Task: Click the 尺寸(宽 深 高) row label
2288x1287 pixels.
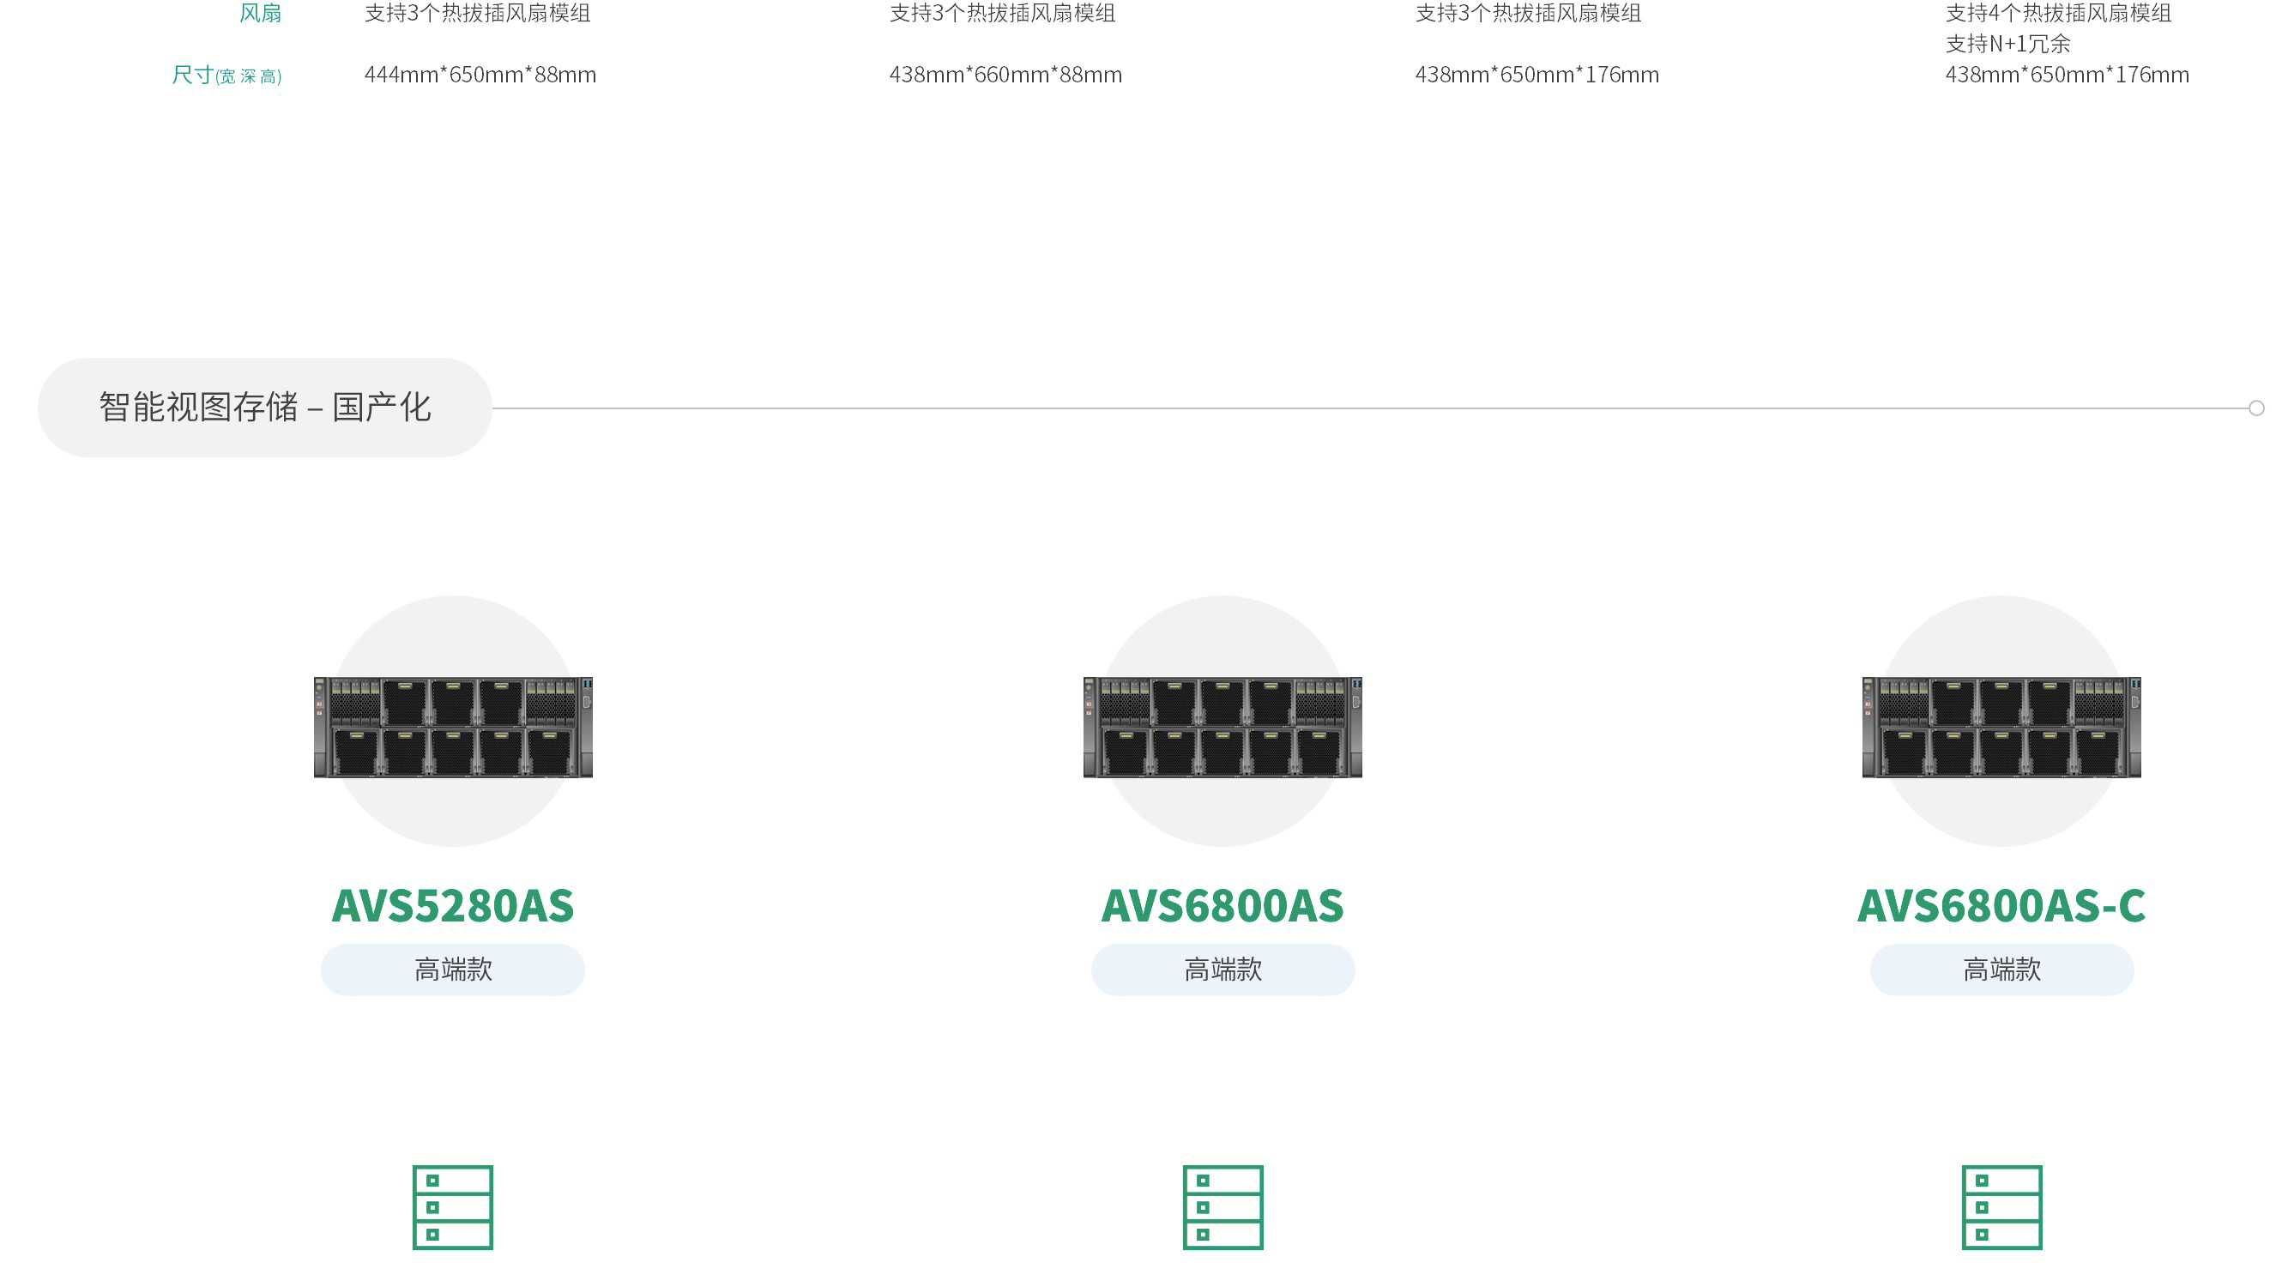Action: [x=226, y=75]
